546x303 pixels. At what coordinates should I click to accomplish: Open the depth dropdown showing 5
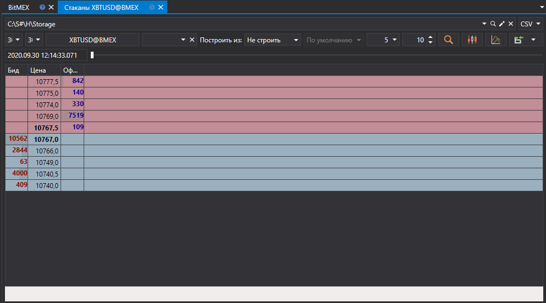pyautogui.click(x=383, y=40)
